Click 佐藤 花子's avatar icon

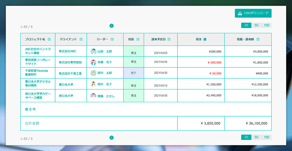click(x=93, y=62)
